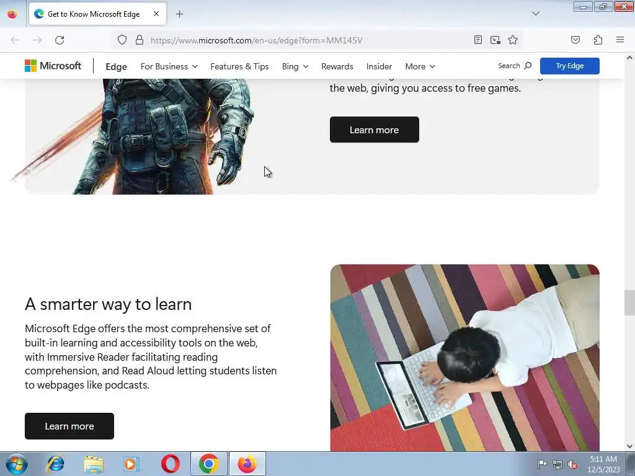Click the taskbar clock showing 5:11 AM
Screen dimensions: 635x476
click(603, 464)
